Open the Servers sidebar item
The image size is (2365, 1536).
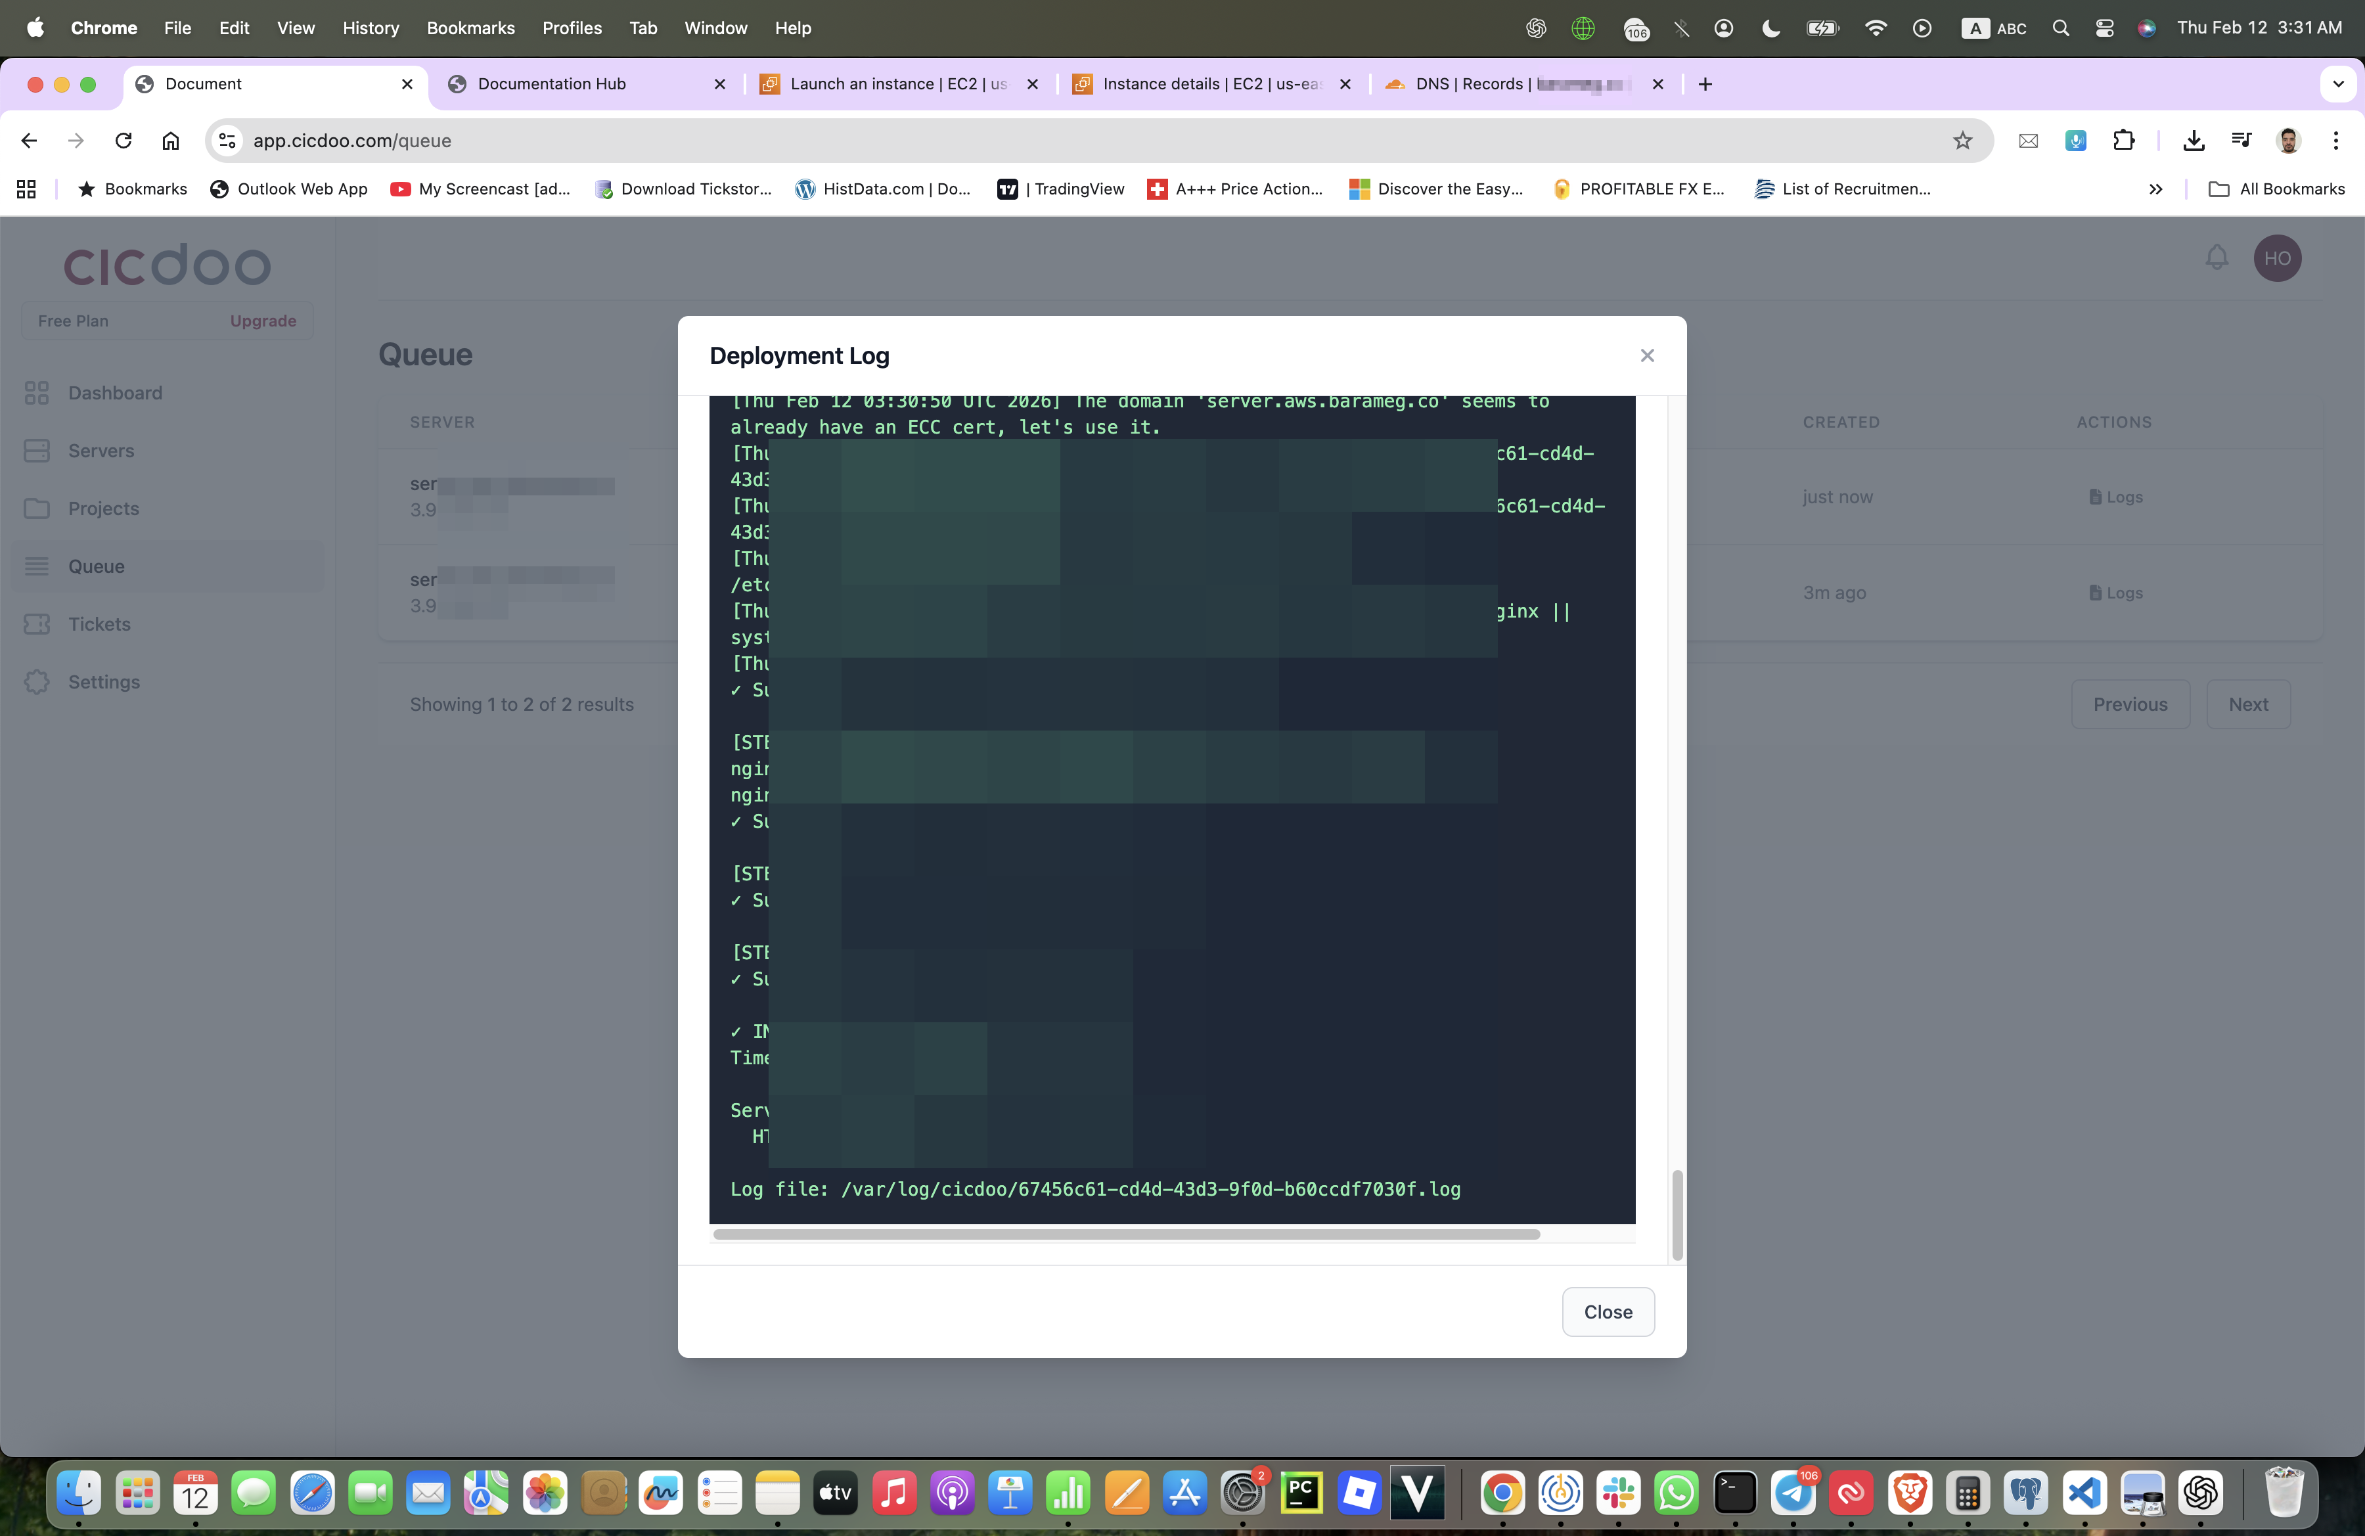(101, 450)
